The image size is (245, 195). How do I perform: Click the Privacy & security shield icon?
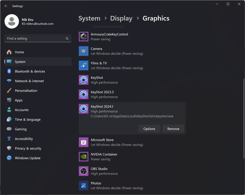pyautogui.click(x=9, y=148)
